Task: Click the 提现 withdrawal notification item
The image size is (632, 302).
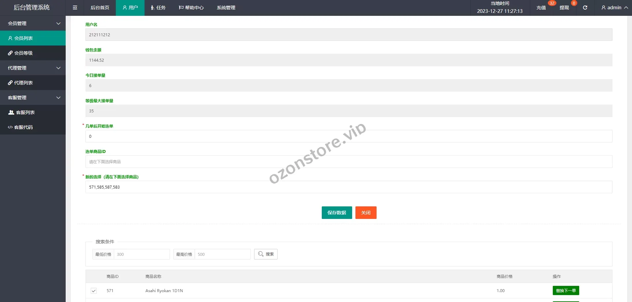Action: click(564, 8)
